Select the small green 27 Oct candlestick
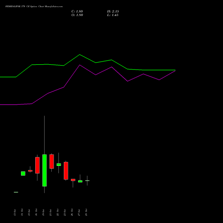The height and width of the screenshot is (223, 223). (80, 182)
